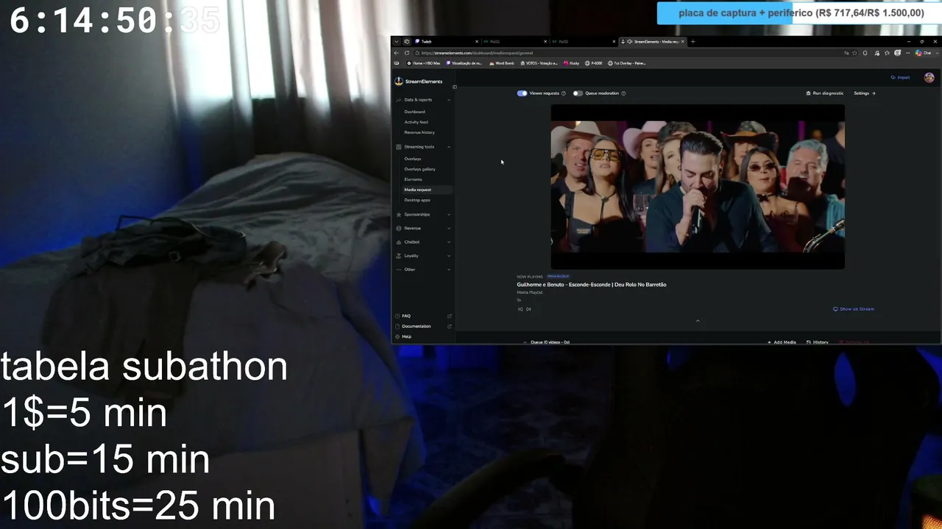This screenshot has height=529, width=942.
Task: Open the browser extensions icon
Action: pos(865,53)
